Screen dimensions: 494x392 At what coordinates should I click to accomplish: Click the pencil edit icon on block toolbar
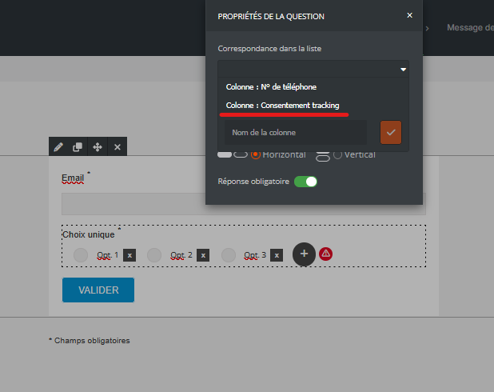tap(58, 147)
